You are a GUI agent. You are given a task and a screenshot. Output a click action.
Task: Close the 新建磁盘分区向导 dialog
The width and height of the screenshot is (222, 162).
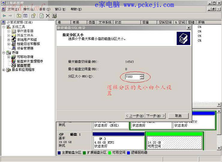coord(189,28)
